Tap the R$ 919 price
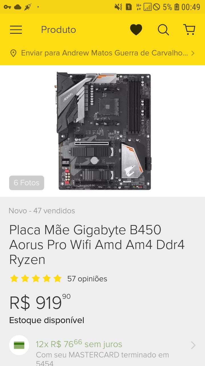Viewport: 205px width, 366px height. tap(40, 302)
